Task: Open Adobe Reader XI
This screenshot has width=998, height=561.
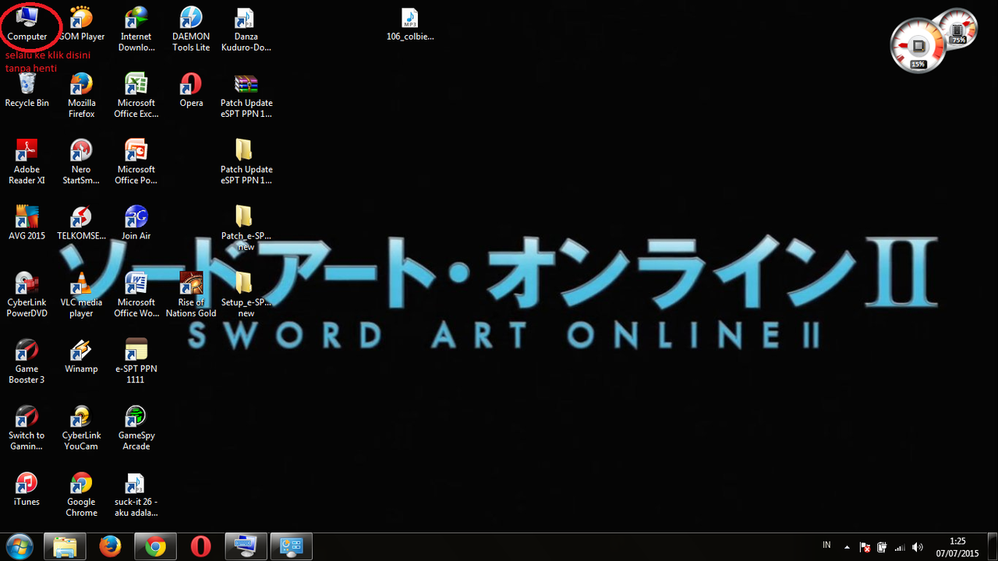Action: pyautogui.click(x=27, y=161)
